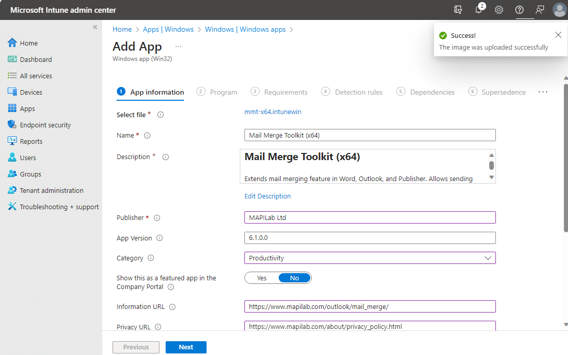Collapse the left navigation pane
This screenshot has width=568, height=355.
point(95,27)
